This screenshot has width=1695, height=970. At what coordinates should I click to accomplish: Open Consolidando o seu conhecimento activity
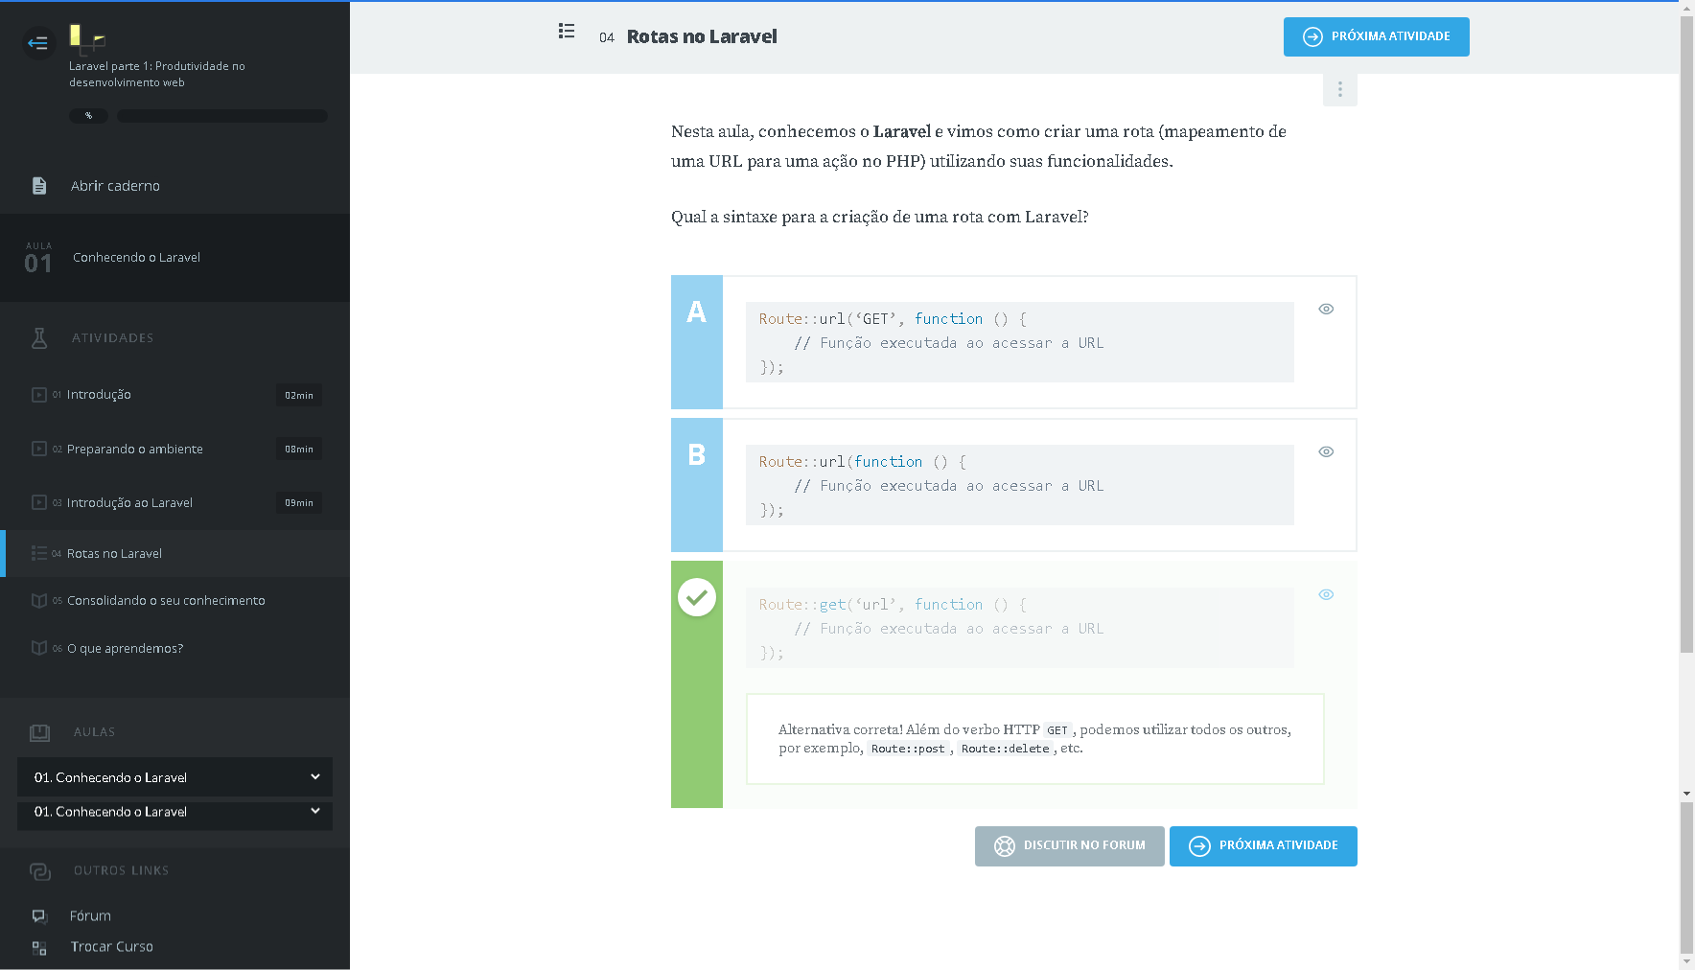[166, 601]
